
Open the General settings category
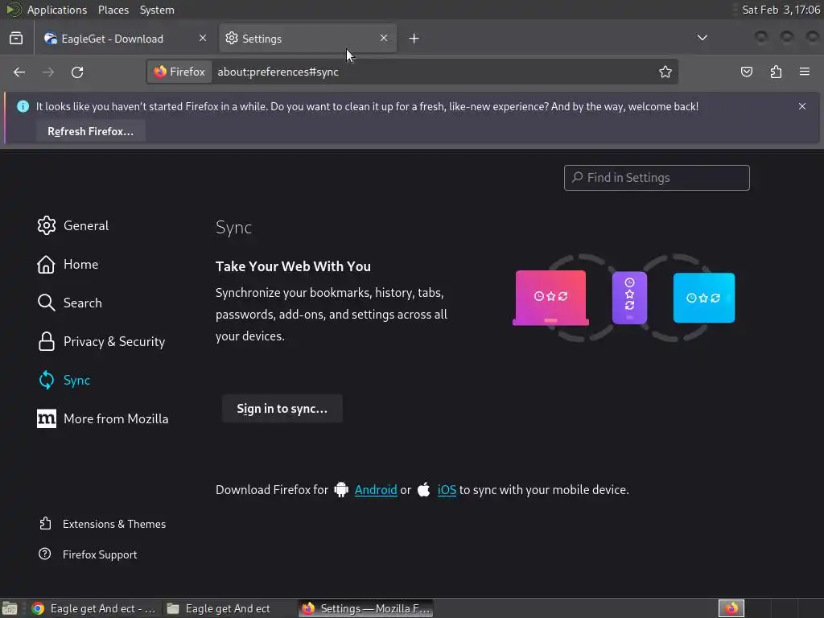[73, 225]
